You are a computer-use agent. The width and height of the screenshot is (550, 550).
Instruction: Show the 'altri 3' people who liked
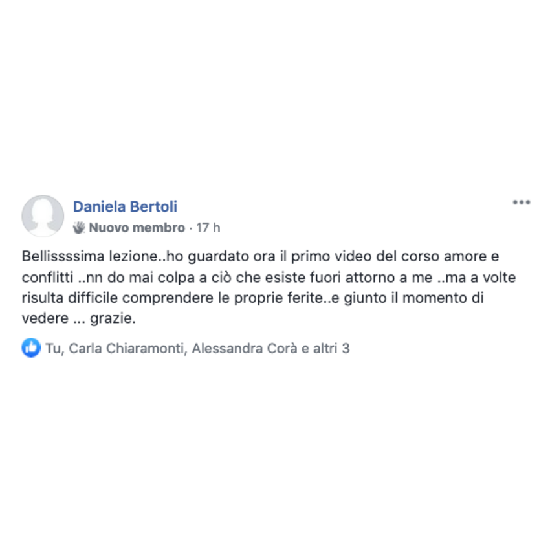click(331, 348)
